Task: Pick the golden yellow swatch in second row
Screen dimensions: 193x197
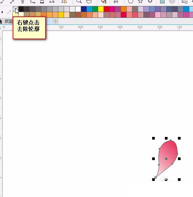Action: coord(61,15)
